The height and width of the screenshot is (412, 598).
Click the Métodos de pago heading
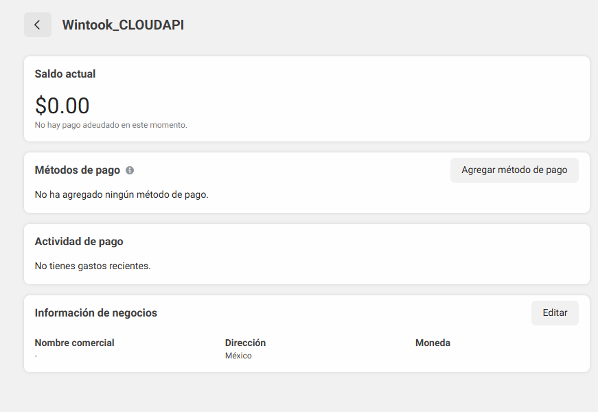pyautogui.click(x=77, y=170)
